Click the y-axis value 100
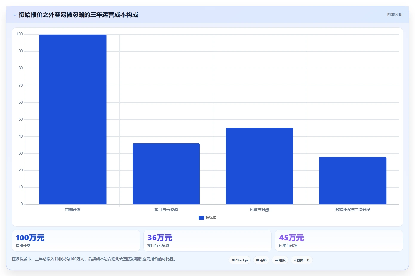 (x=20, y=34)
